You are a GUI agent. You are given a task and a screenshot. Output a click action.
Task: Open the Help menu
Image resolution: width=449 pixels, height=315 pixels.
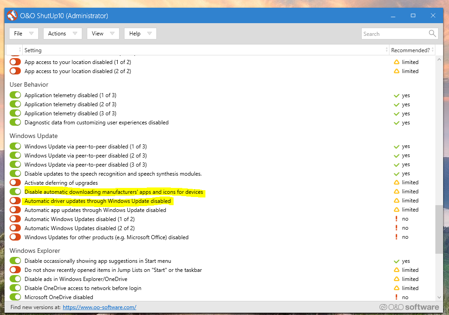tap(140, 34)
